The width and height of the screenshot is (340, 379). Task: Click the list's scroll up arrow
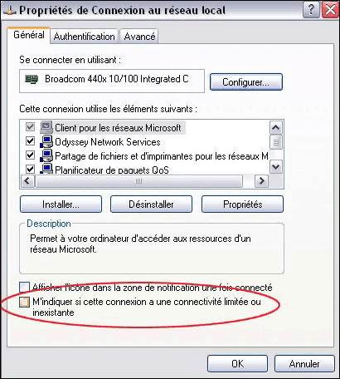[x=276, y=128]
